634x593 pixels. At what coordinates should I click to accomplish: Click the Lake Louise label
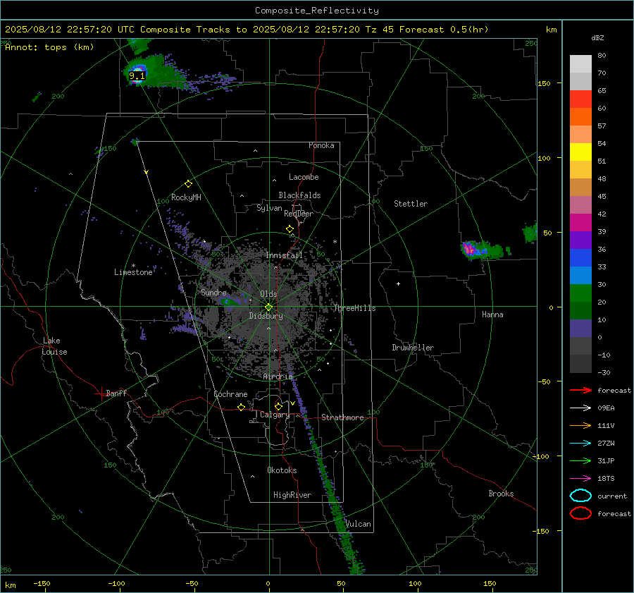coord(54,346)
